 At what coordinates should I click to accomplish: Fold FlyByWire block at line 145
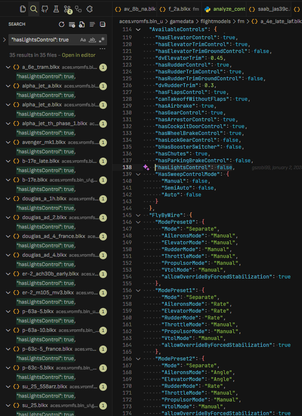point(138,215)
